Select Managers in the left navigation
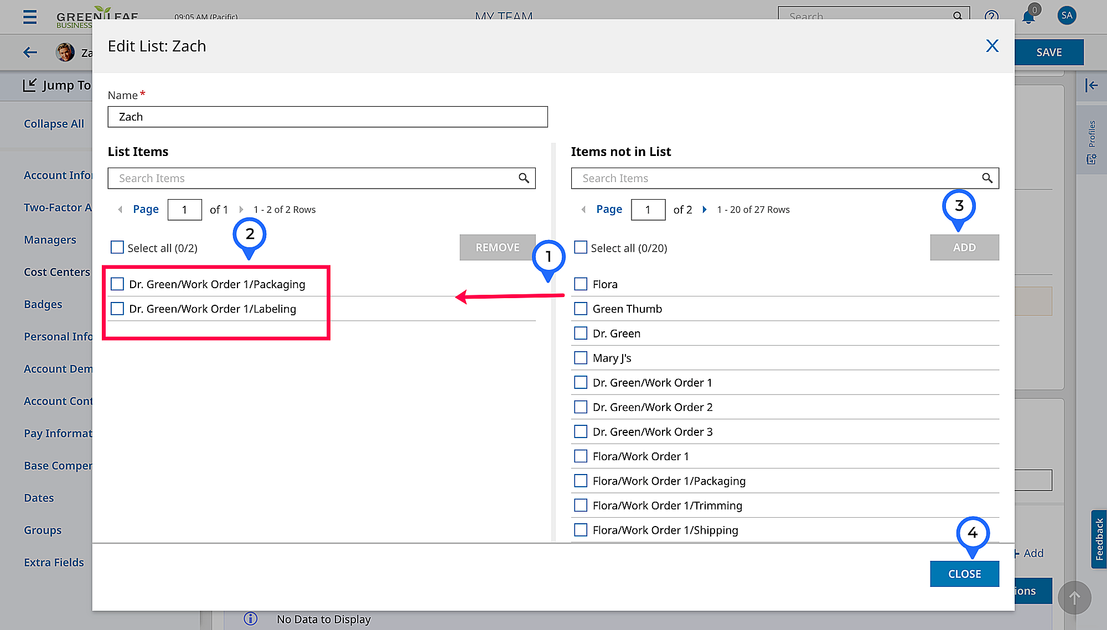Screen dimensions: 1107x630 [x=50, y=240]
